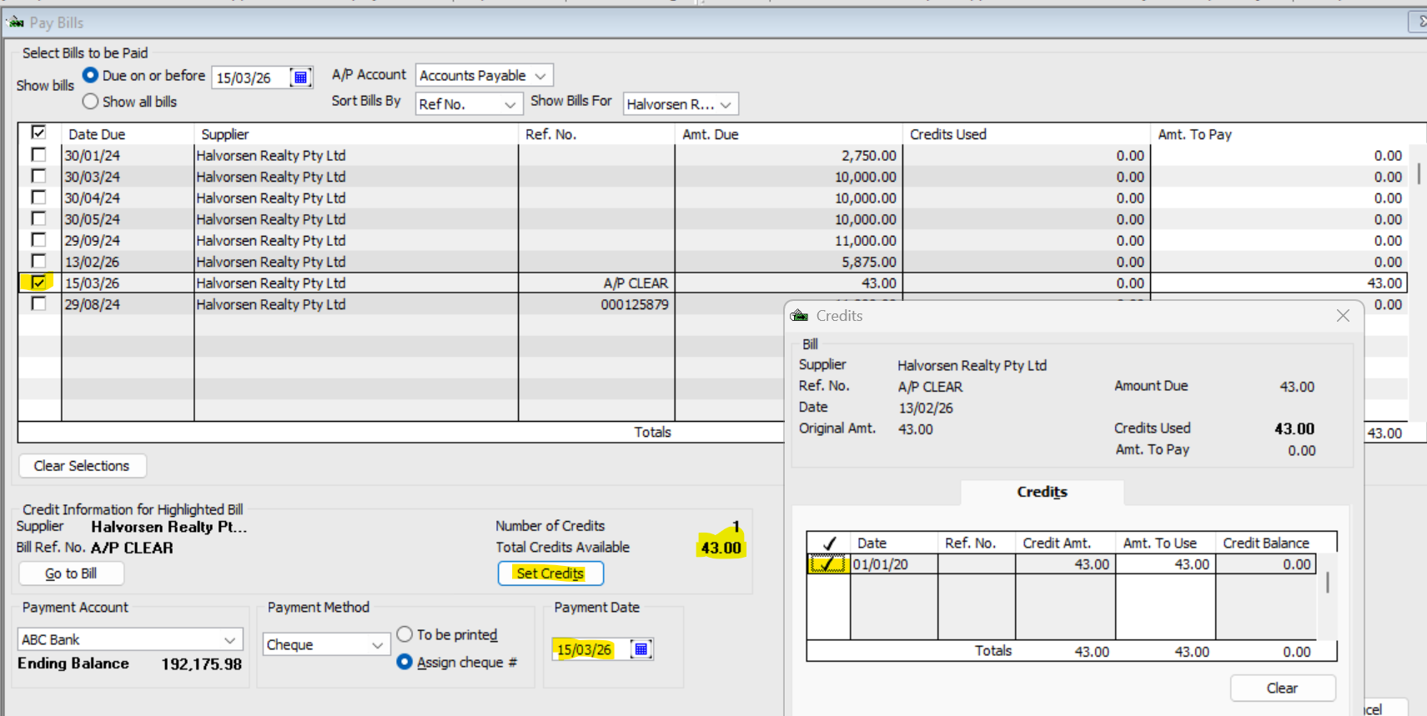
Task: Switch to the Credits tab
Action: tap(1042, 492)
